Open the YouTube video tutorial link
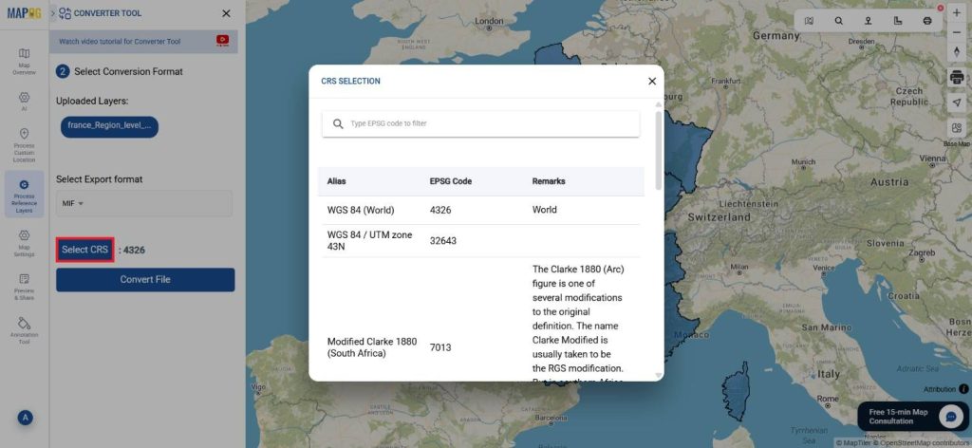The width and height of the screenshot is (972, 448). (222, 41)
